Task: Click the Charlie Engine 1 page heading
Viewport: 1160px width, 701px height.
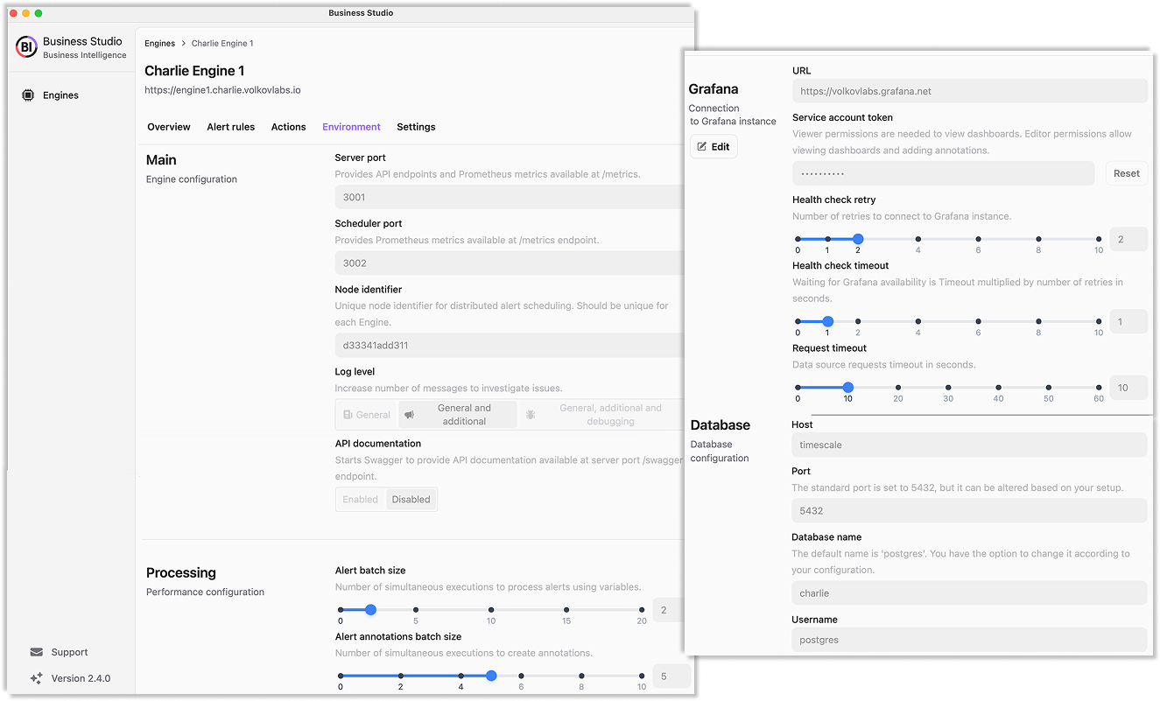Action: (x=194, y=71)
